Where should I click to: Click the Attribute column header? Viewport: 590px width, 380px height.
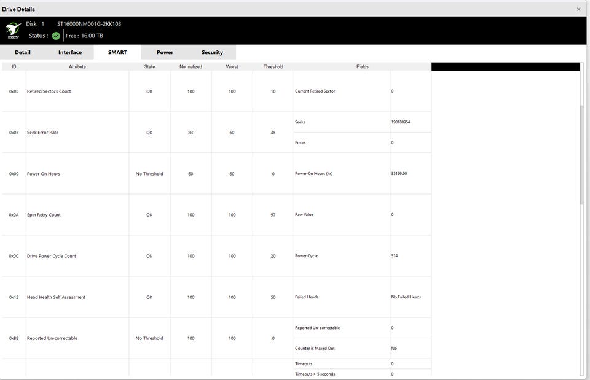tap(77, 66)
